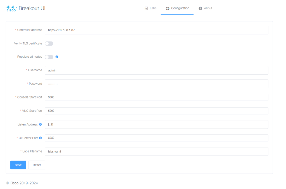286x189 pixels.
Task: Click the UI Server Port label text
Action: pyautogui.click(x=28, y=138)
